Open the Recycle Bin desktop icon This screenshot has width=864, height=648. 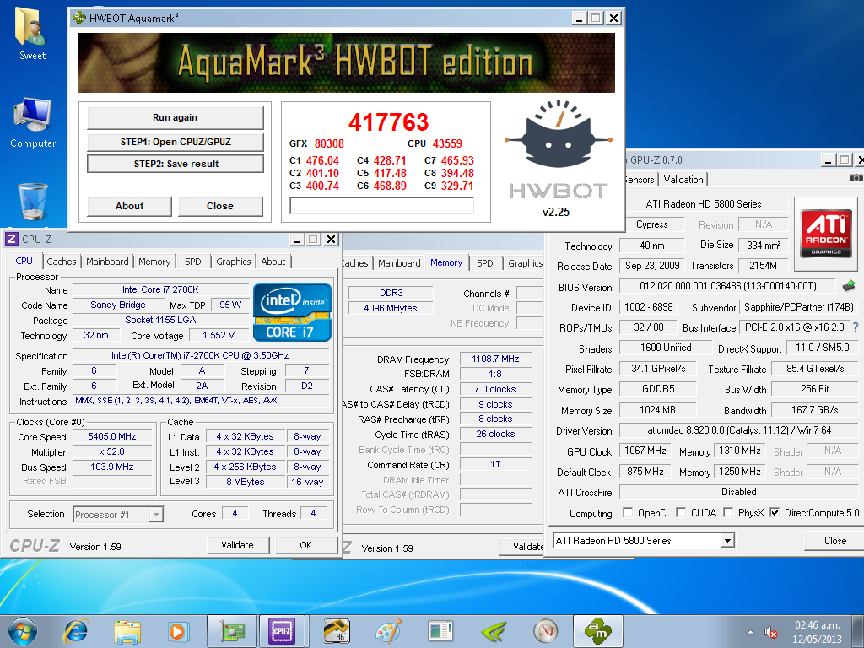point(33,202)
